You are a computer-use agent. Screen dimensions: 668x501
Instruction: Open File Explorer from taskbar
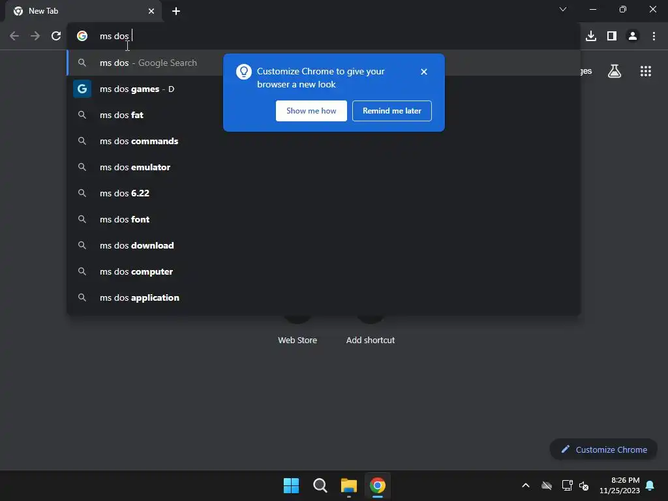pyautogui.click(x=348, y=485)
